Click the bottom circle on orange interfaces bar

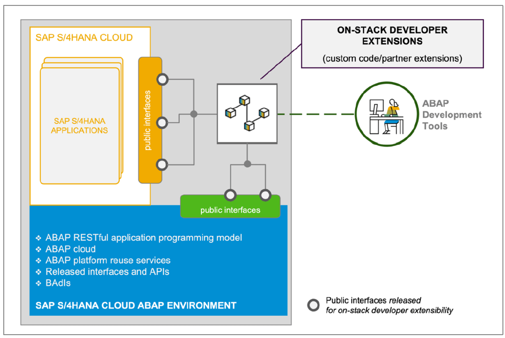tap(163, 165)
